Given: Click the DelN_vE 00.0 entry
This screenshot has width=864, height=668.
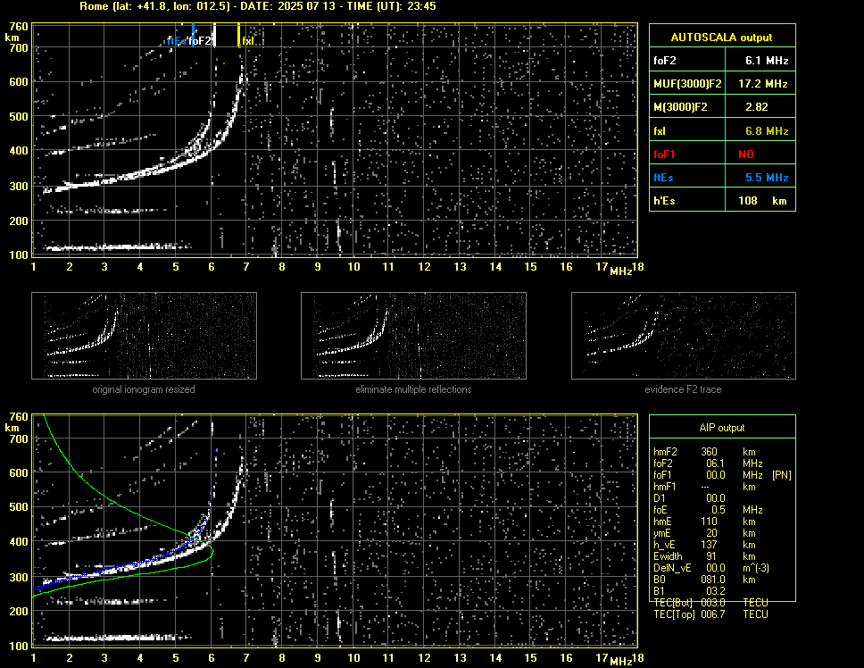Looking at the screenshot, I should [710, 568].
